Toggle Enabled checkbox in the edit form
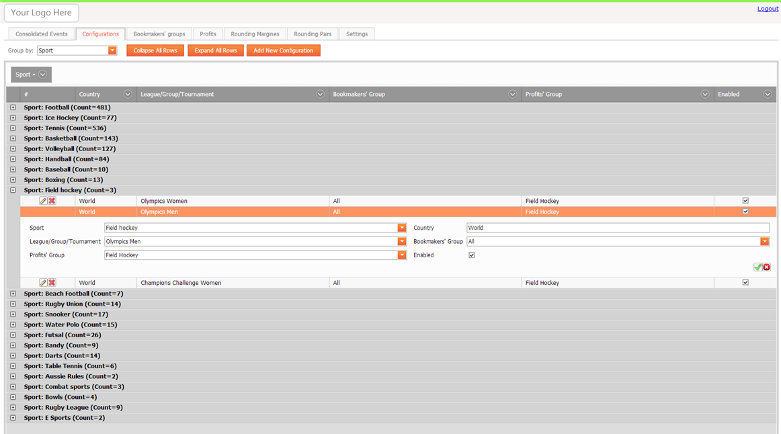Image resolution: width=781 pixels, height=434 pixels. click(x=472, y=255)
